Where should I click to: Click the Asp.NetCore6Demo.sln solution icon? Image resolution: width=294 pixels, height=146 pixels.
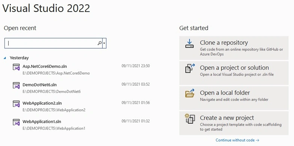click(16, 67)
